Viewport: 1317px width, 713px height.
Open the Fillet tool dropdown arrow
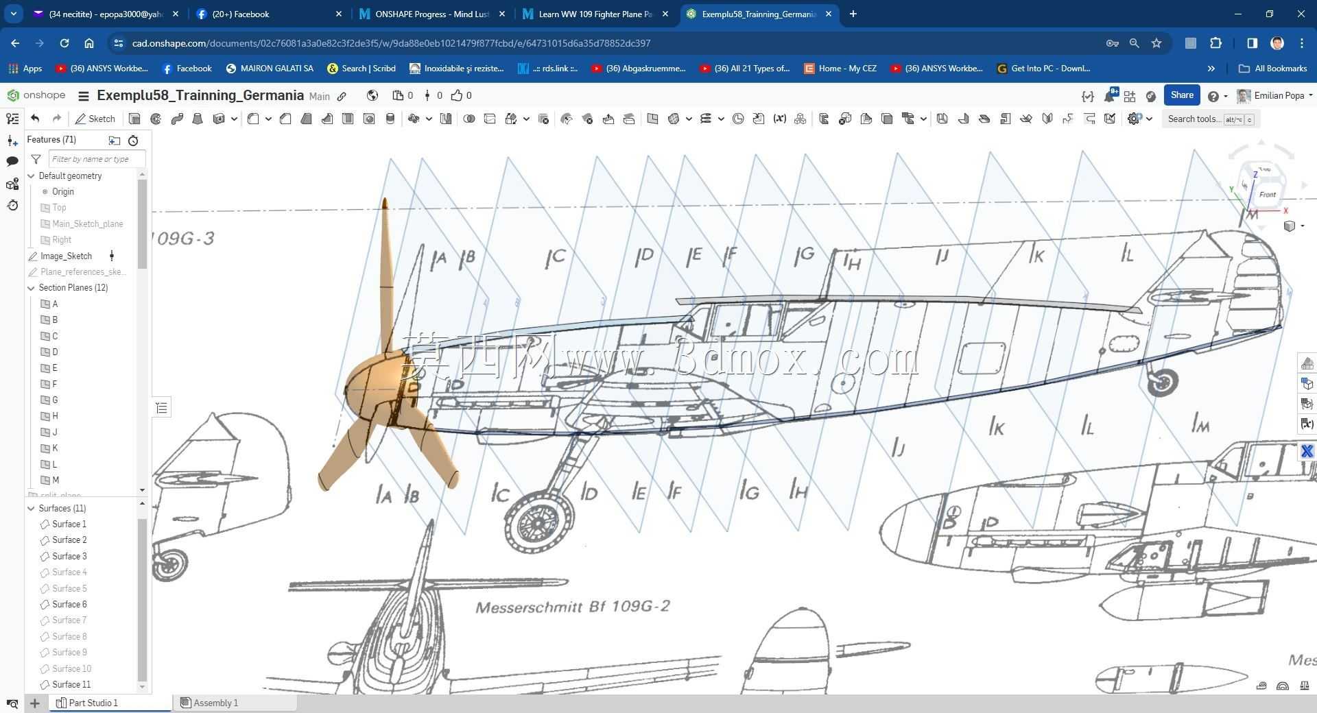click(268, 119)
